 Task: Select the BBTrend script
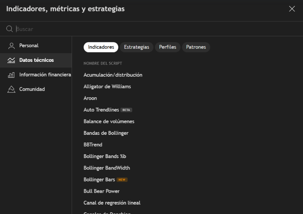[x=93, y=145]
